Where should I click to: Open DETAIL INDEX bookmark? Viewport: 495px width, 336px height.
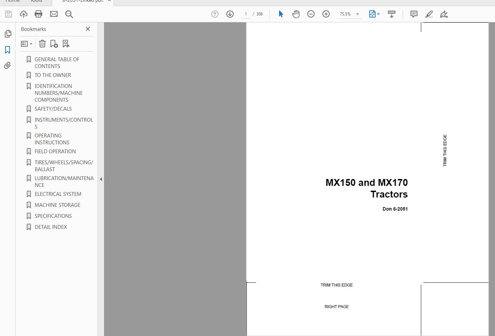point(50,227)
